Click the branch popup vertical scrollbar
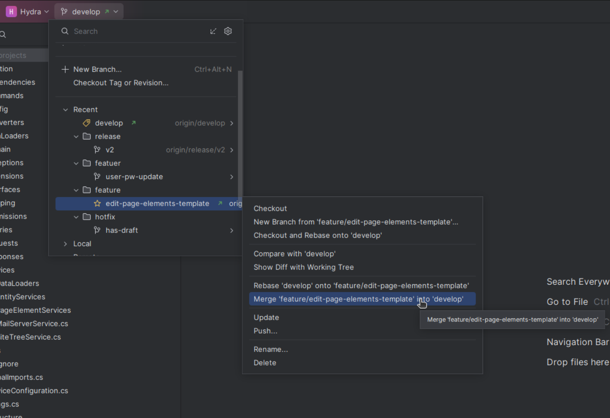 (x=240, y=134)
